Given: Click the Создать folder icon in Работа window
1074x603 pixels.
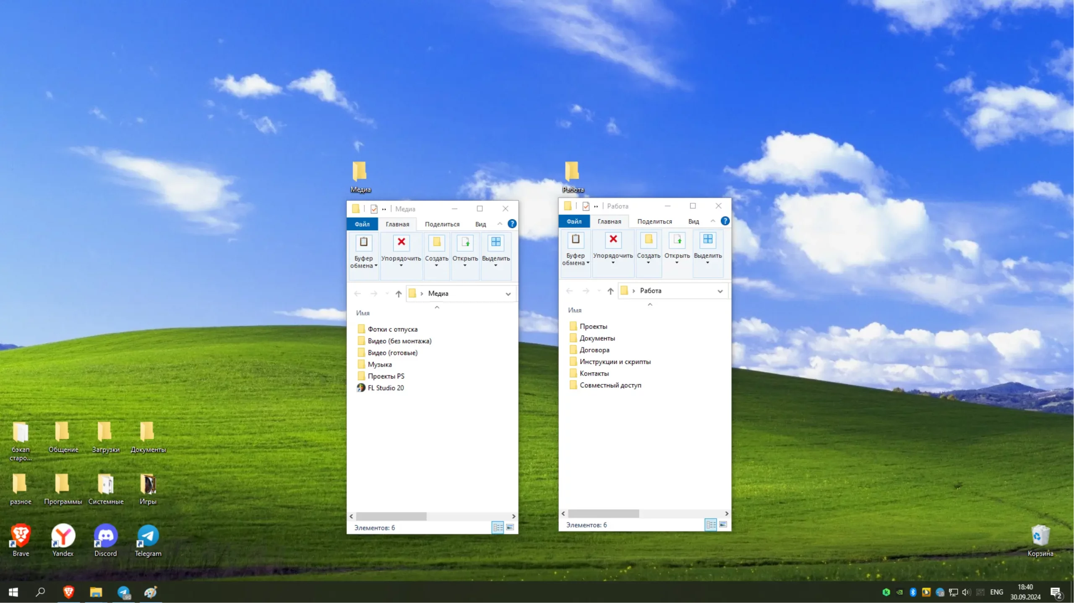Looking at the screenshot, I should pos(648,240).
